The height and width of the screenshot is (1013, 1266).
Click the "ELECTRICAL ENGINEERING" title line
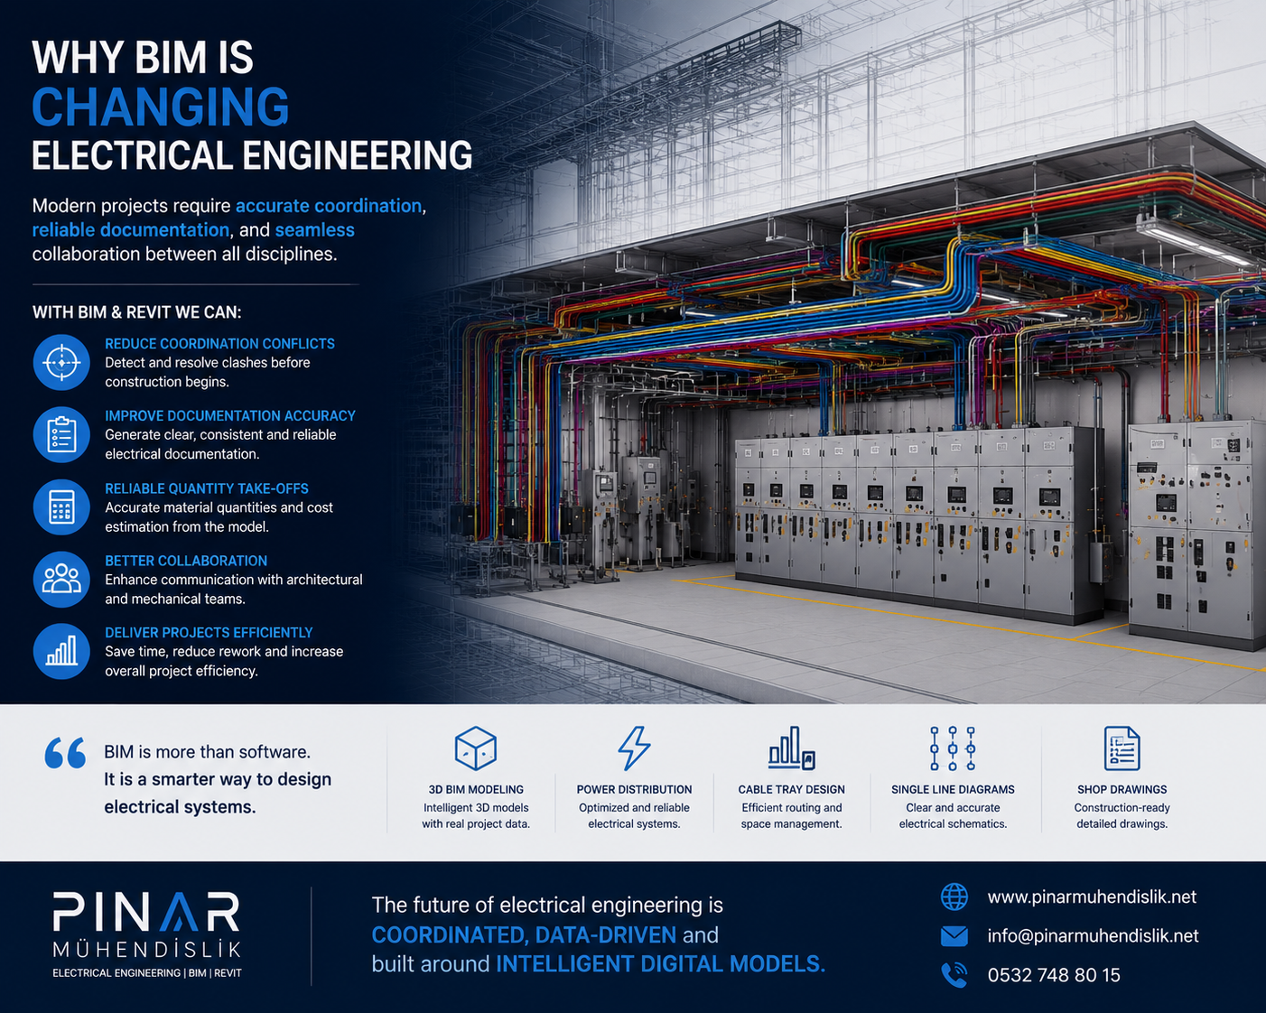coord(252,155)
